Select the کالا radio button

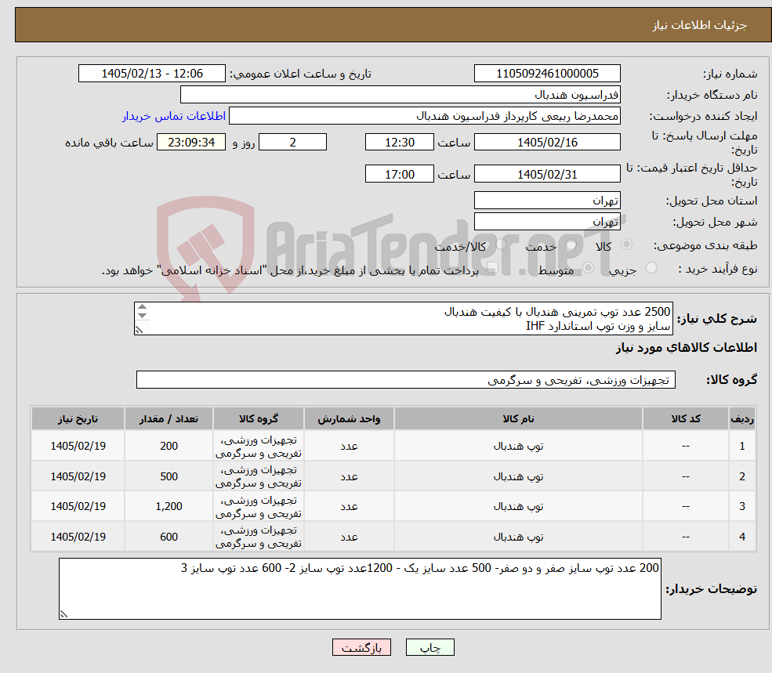pos(627,244)
